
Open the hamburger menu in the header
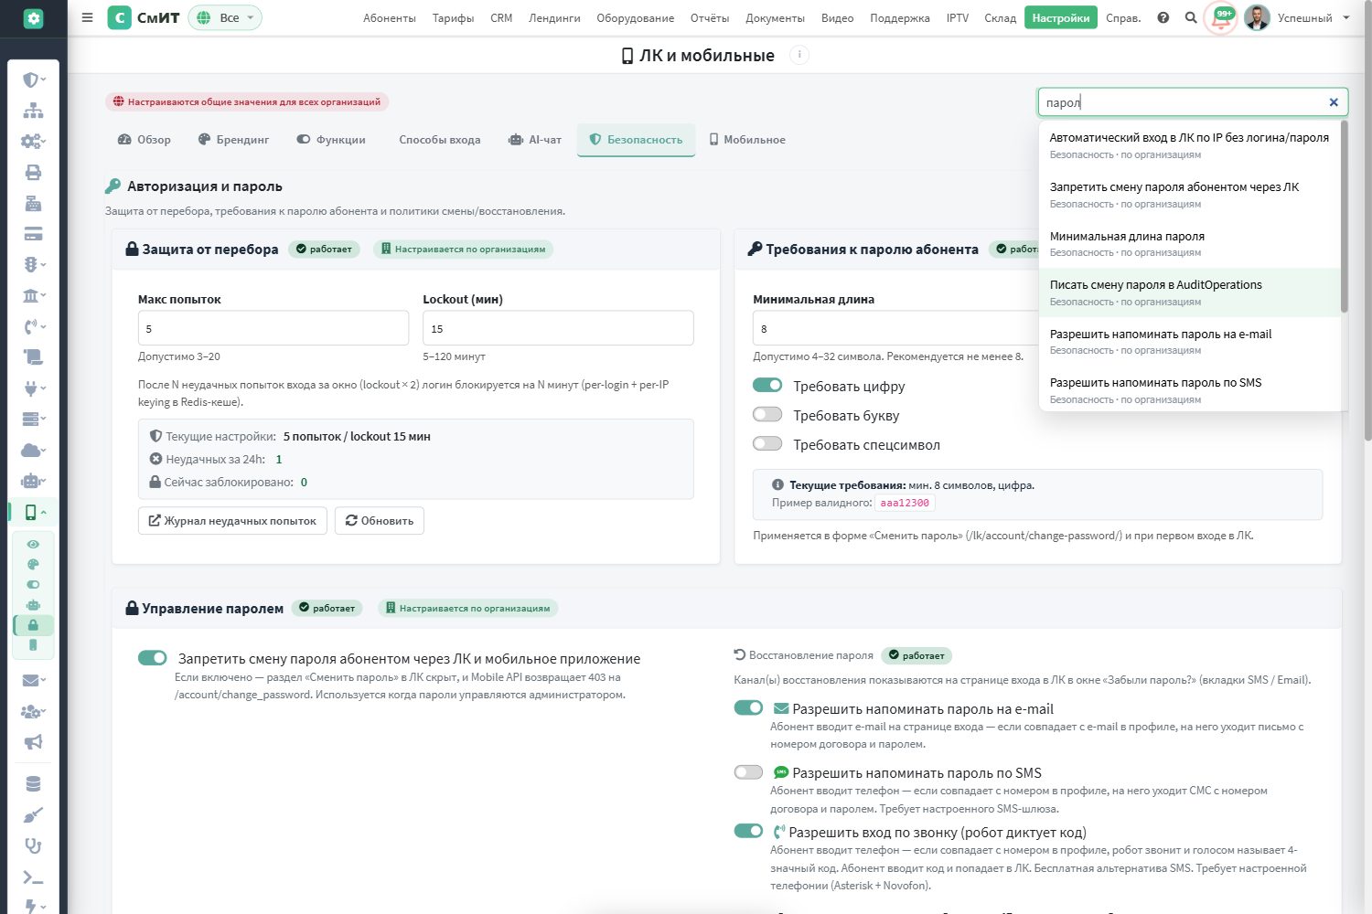coord(87,17)
